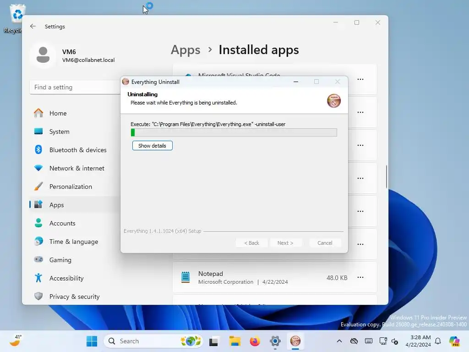Click the Accessibility figure icon
Viewport: 469px width, 352px height.
click(38, 278)
